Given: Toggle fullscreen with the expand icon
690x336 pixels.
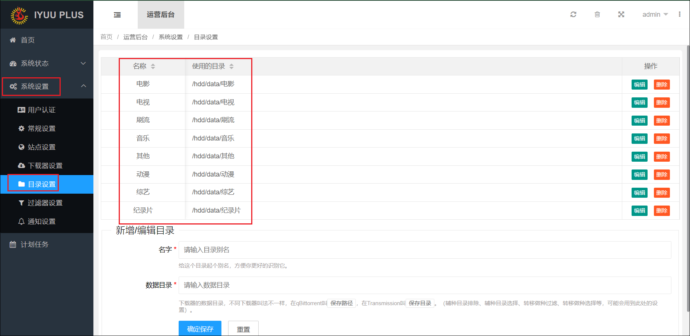Looking at the screenshot, I should (x=621, y=14).
